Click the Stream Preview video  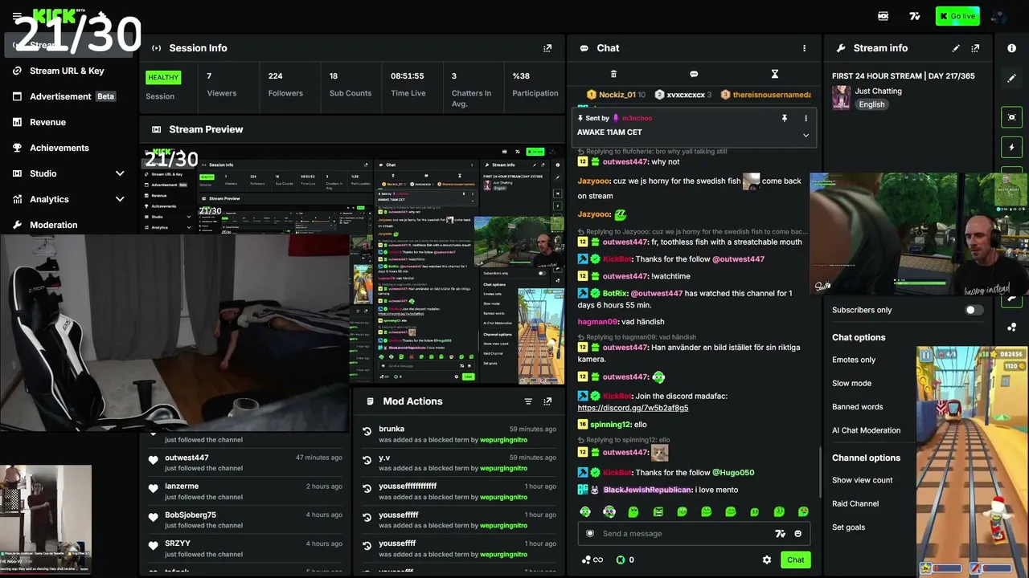[x=352, y=267]
